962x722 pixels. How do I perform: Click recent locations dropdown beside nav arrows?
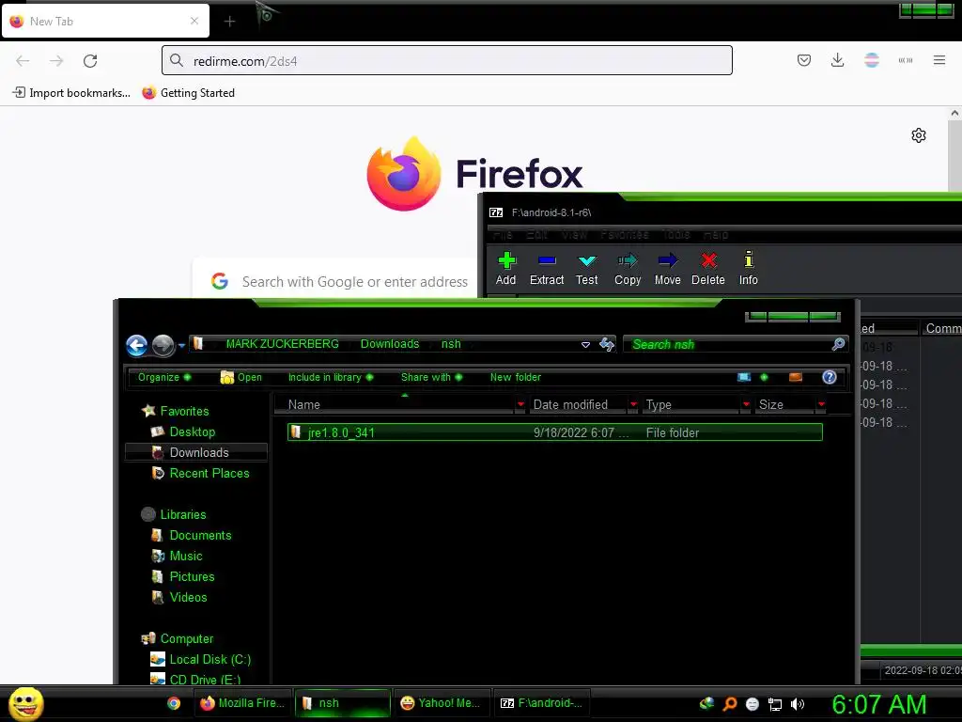(x=181, y=346)
